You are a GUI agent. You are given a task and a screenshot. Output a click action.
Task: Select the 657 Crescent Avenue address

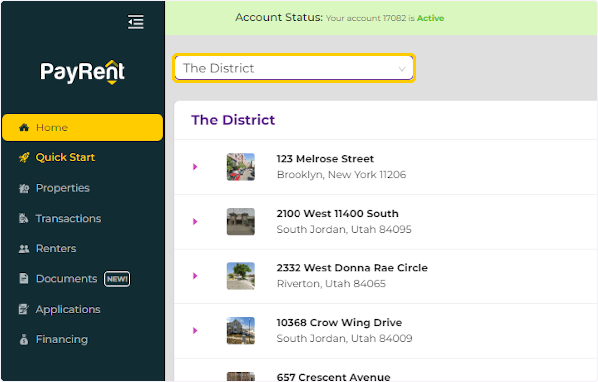click(333, 377)
